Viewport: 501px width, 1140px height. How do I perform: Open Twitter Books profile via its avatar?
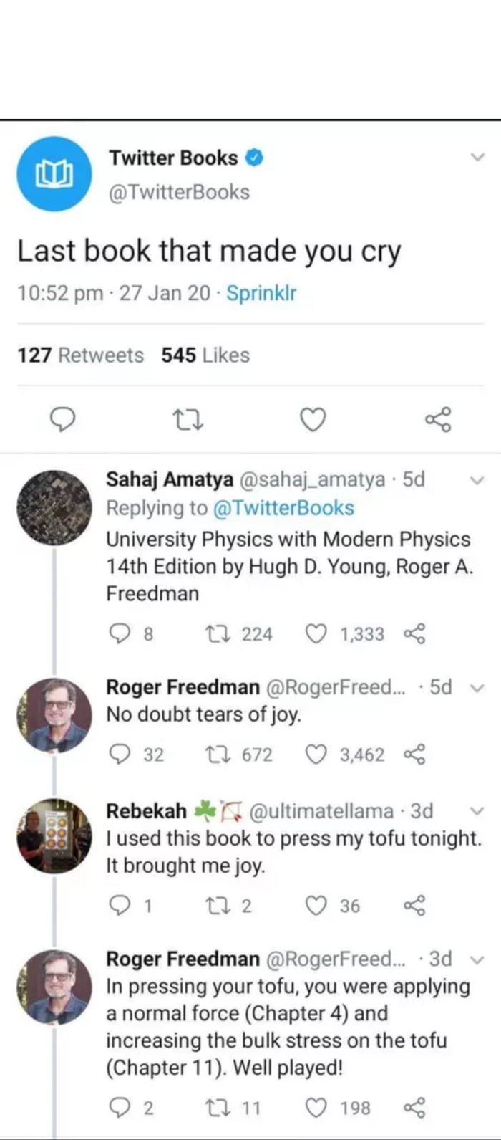pos(54,173)
